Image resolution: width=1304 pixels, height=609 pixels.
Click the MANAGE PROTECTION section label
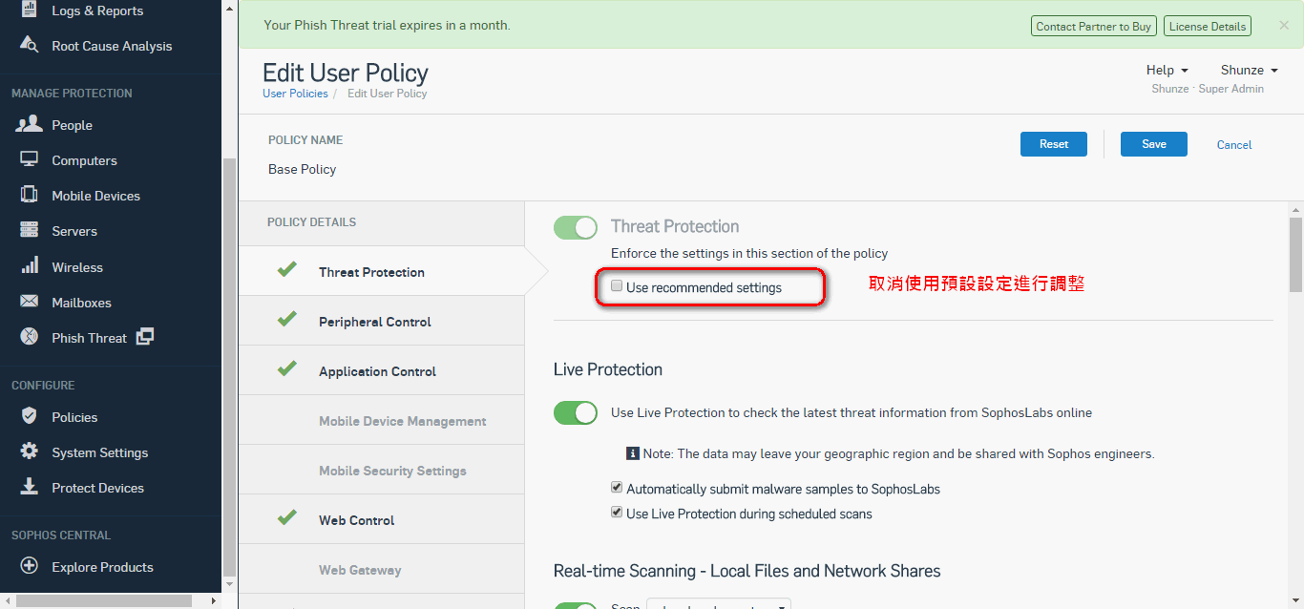coord(72,94)
